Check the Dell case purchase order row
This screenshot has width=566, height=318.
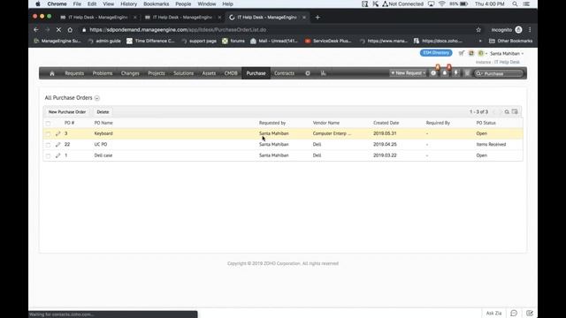48,155
